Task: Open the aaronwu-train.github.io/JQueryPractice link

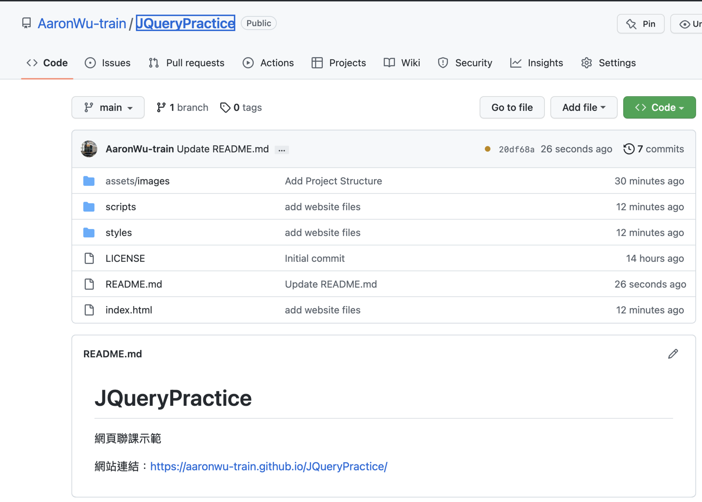Action: [269, 466]
